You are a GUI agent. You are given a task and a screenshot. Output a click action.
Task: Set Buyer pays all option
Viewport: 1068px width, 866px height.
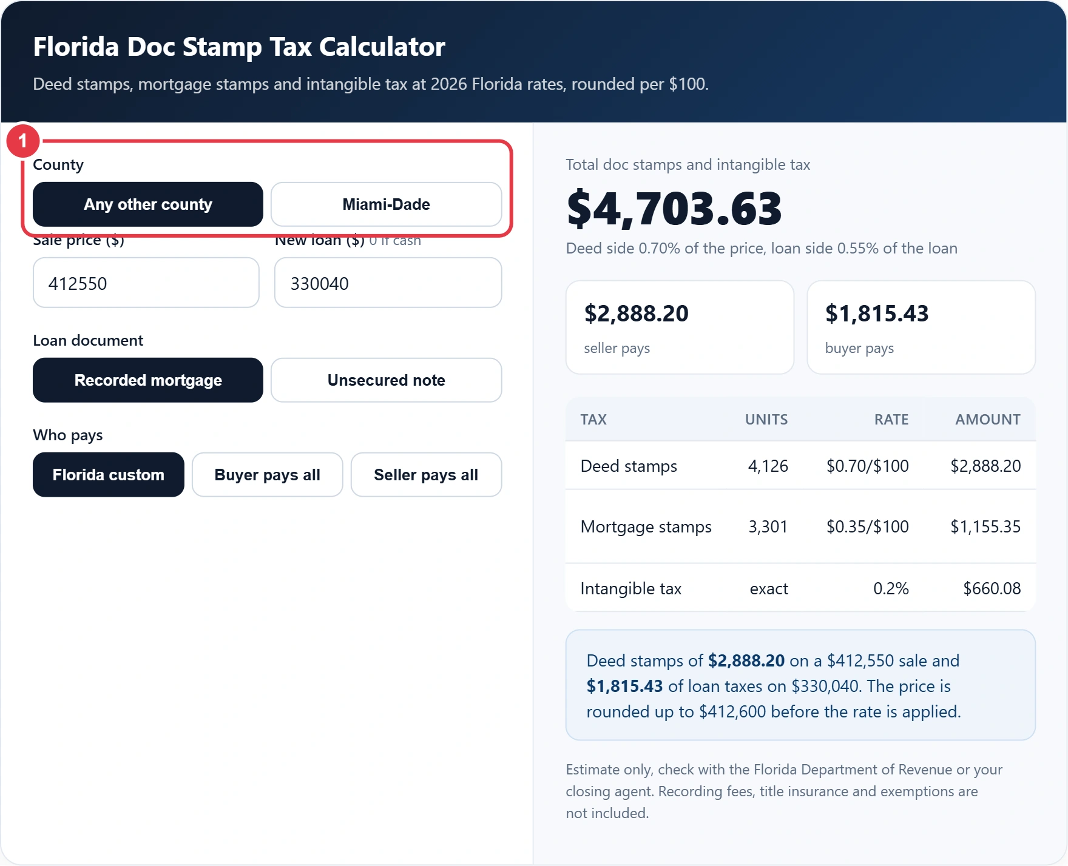click(x=268, y=475)
